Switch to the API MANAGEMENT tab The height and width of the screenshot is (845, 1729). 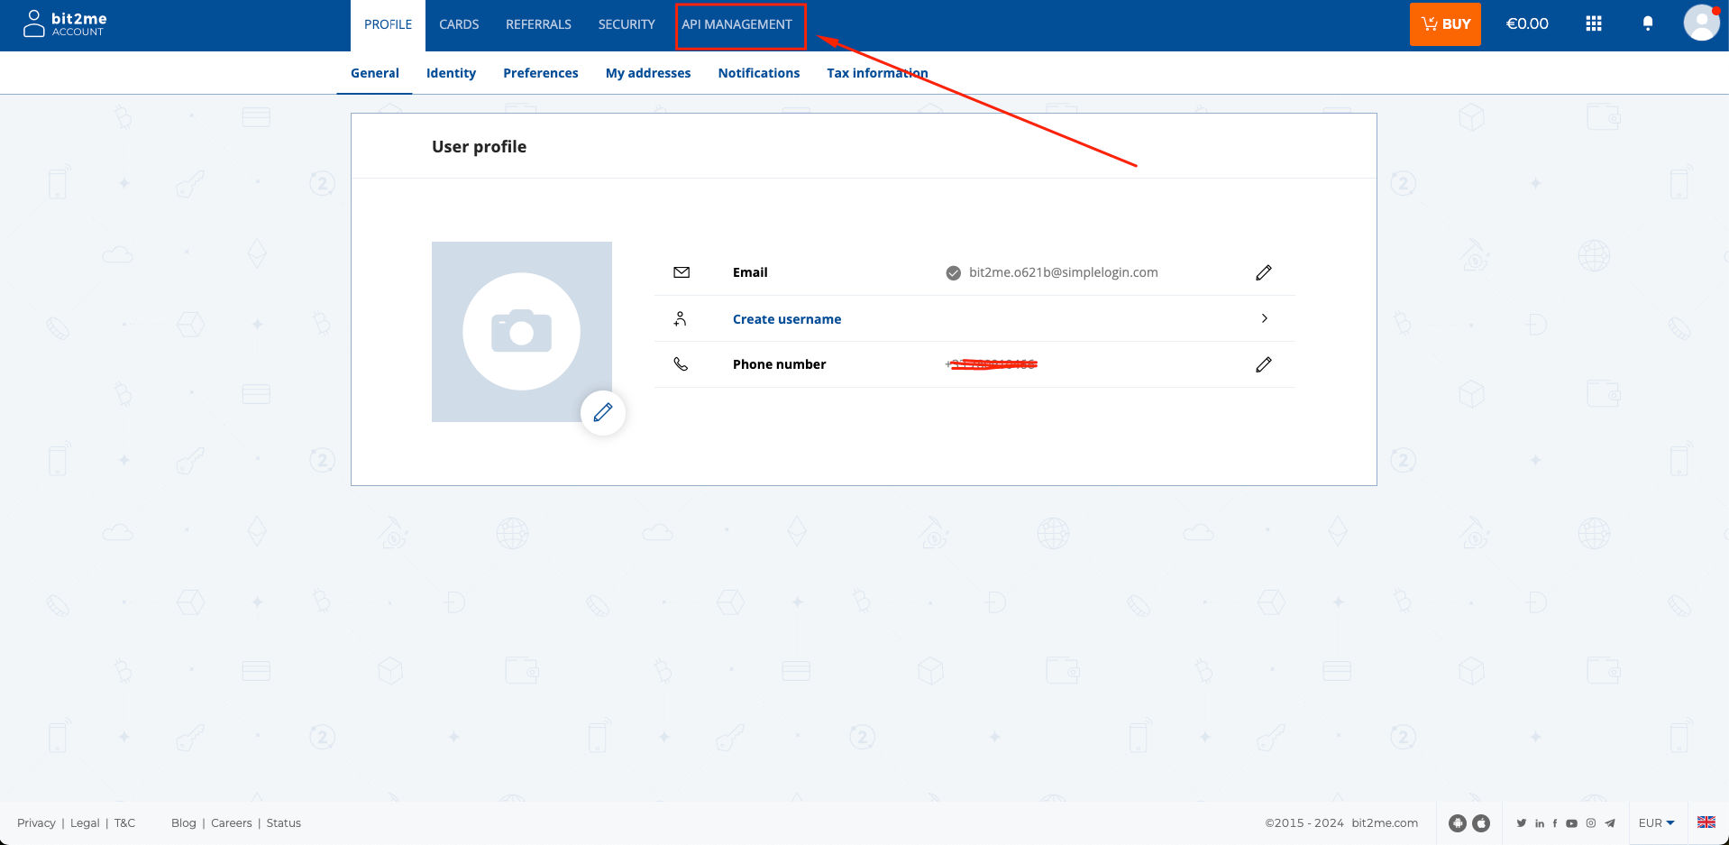coord(736,24)
